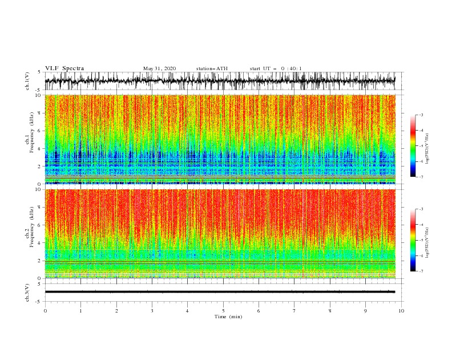
Task: Click the log(PSD) label beside ch.2 color bar
Action: click(x=427, y=243)
